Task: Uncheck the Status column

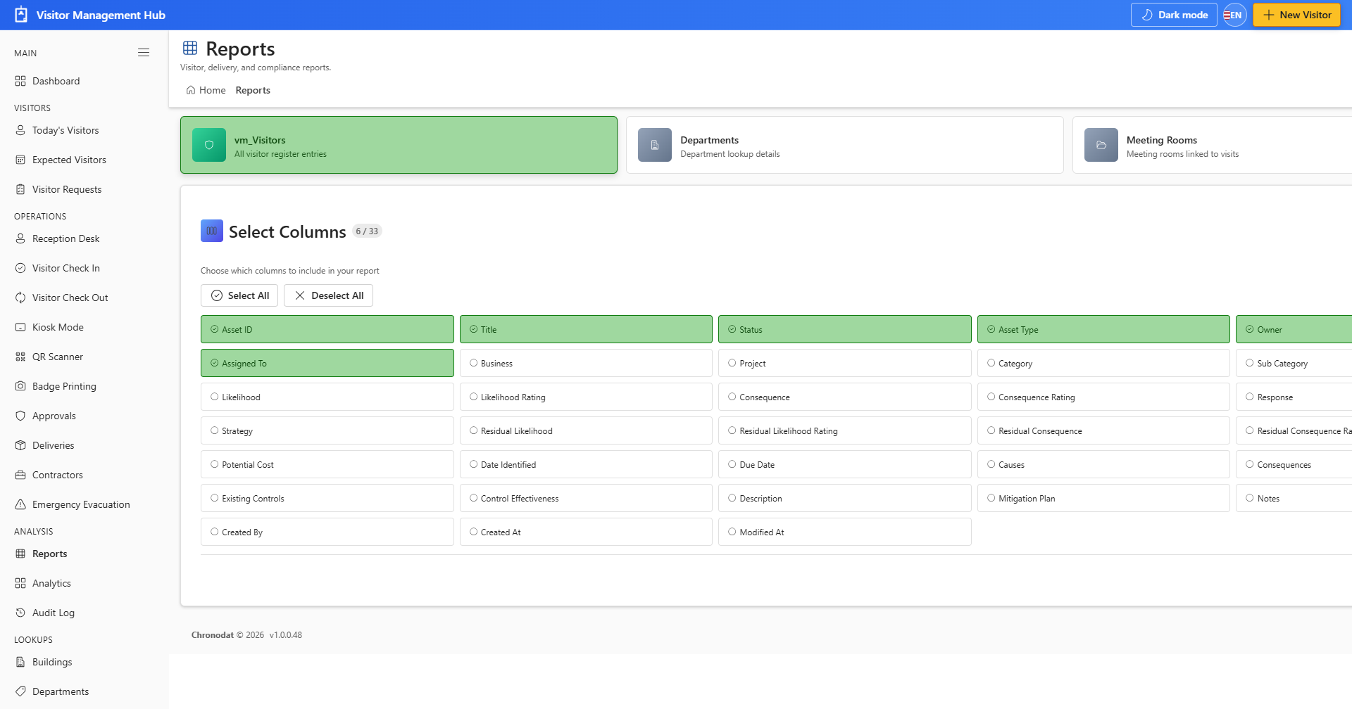Action: coord(845,329)
